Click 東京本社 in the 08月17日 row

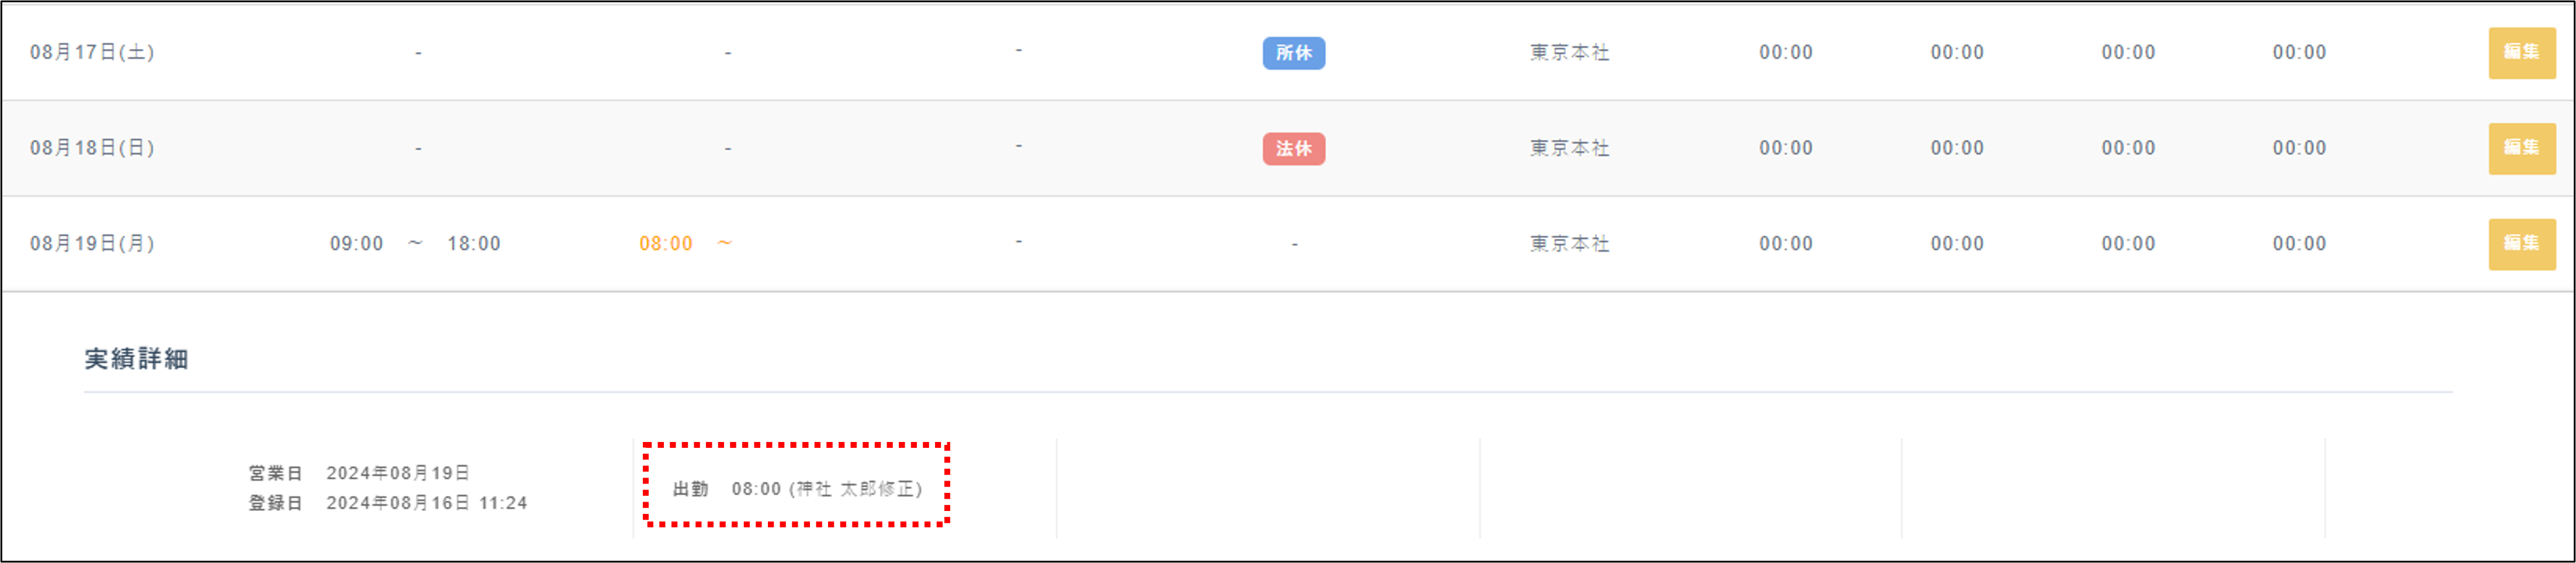pyautogui.click(x=1569, y=53)
